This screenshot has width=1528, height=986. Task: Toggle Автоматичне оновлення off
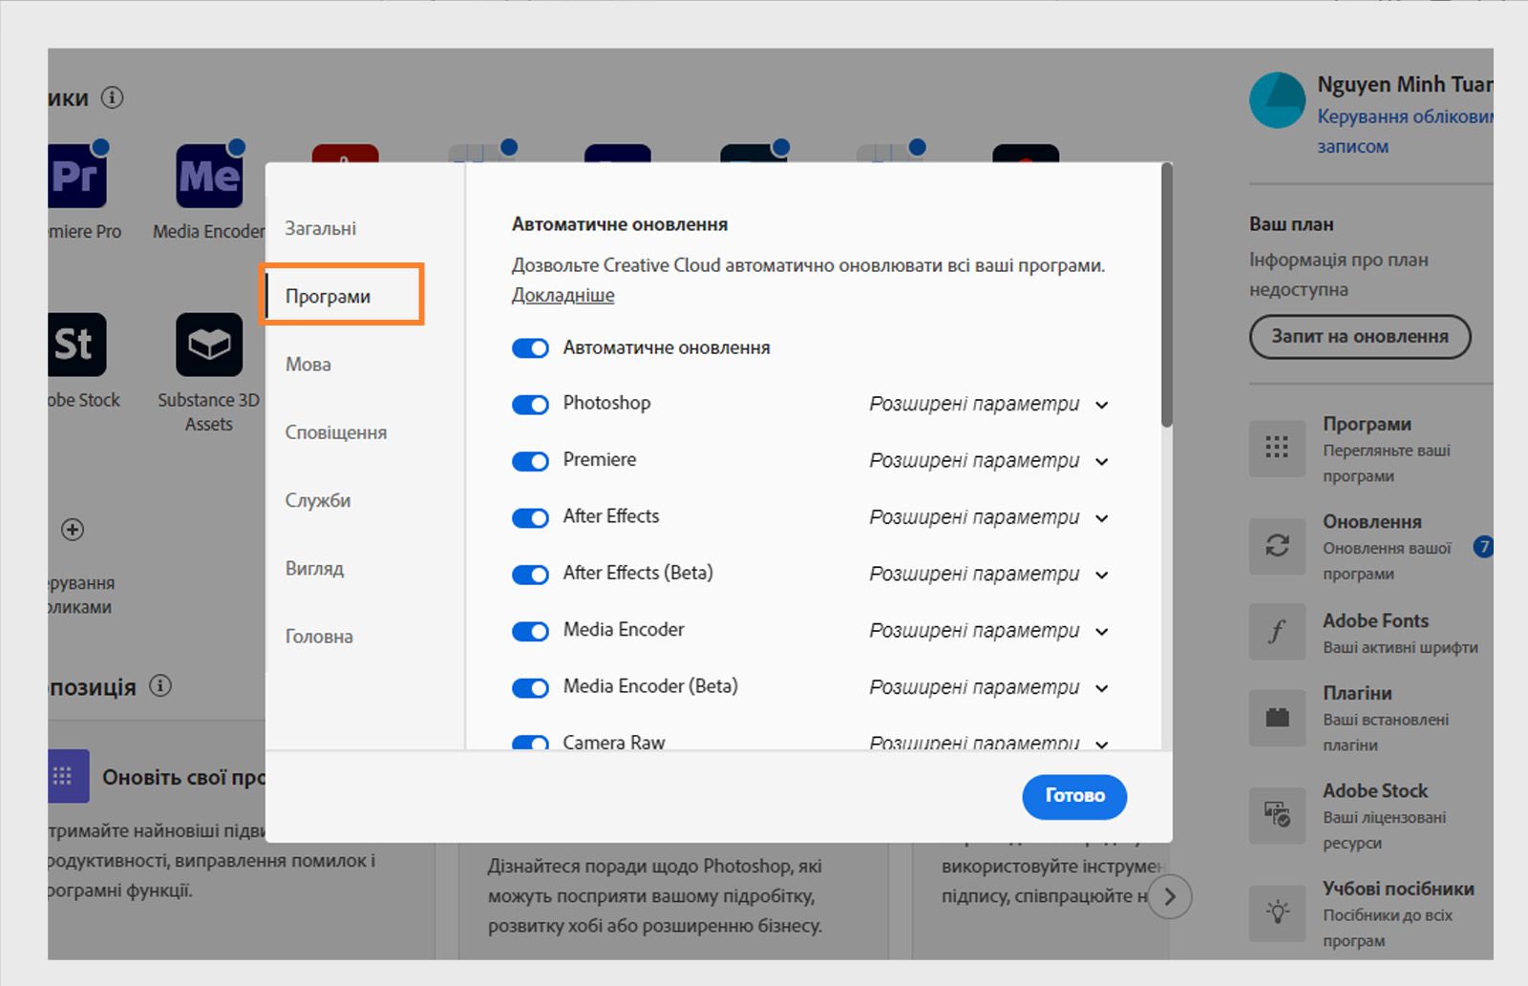pyautogui.click(x=530, y=347)
